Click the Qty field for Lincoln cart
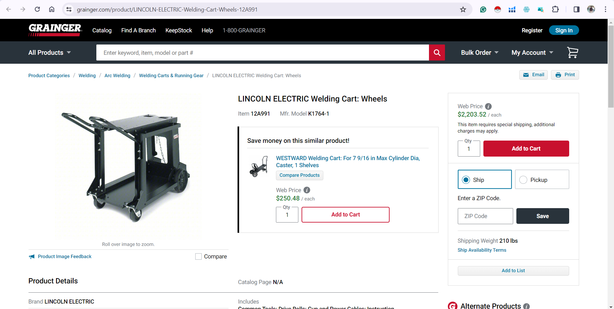The image size is (614, 309). point(469,149)
